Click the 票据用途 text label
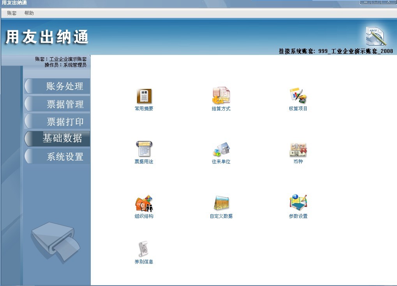Viewport: 397px width, 286px height. (x=144, y=162)
